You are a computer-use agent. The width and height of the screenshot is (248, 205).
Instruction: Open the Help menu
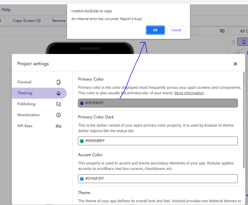(x=6, y=10)
